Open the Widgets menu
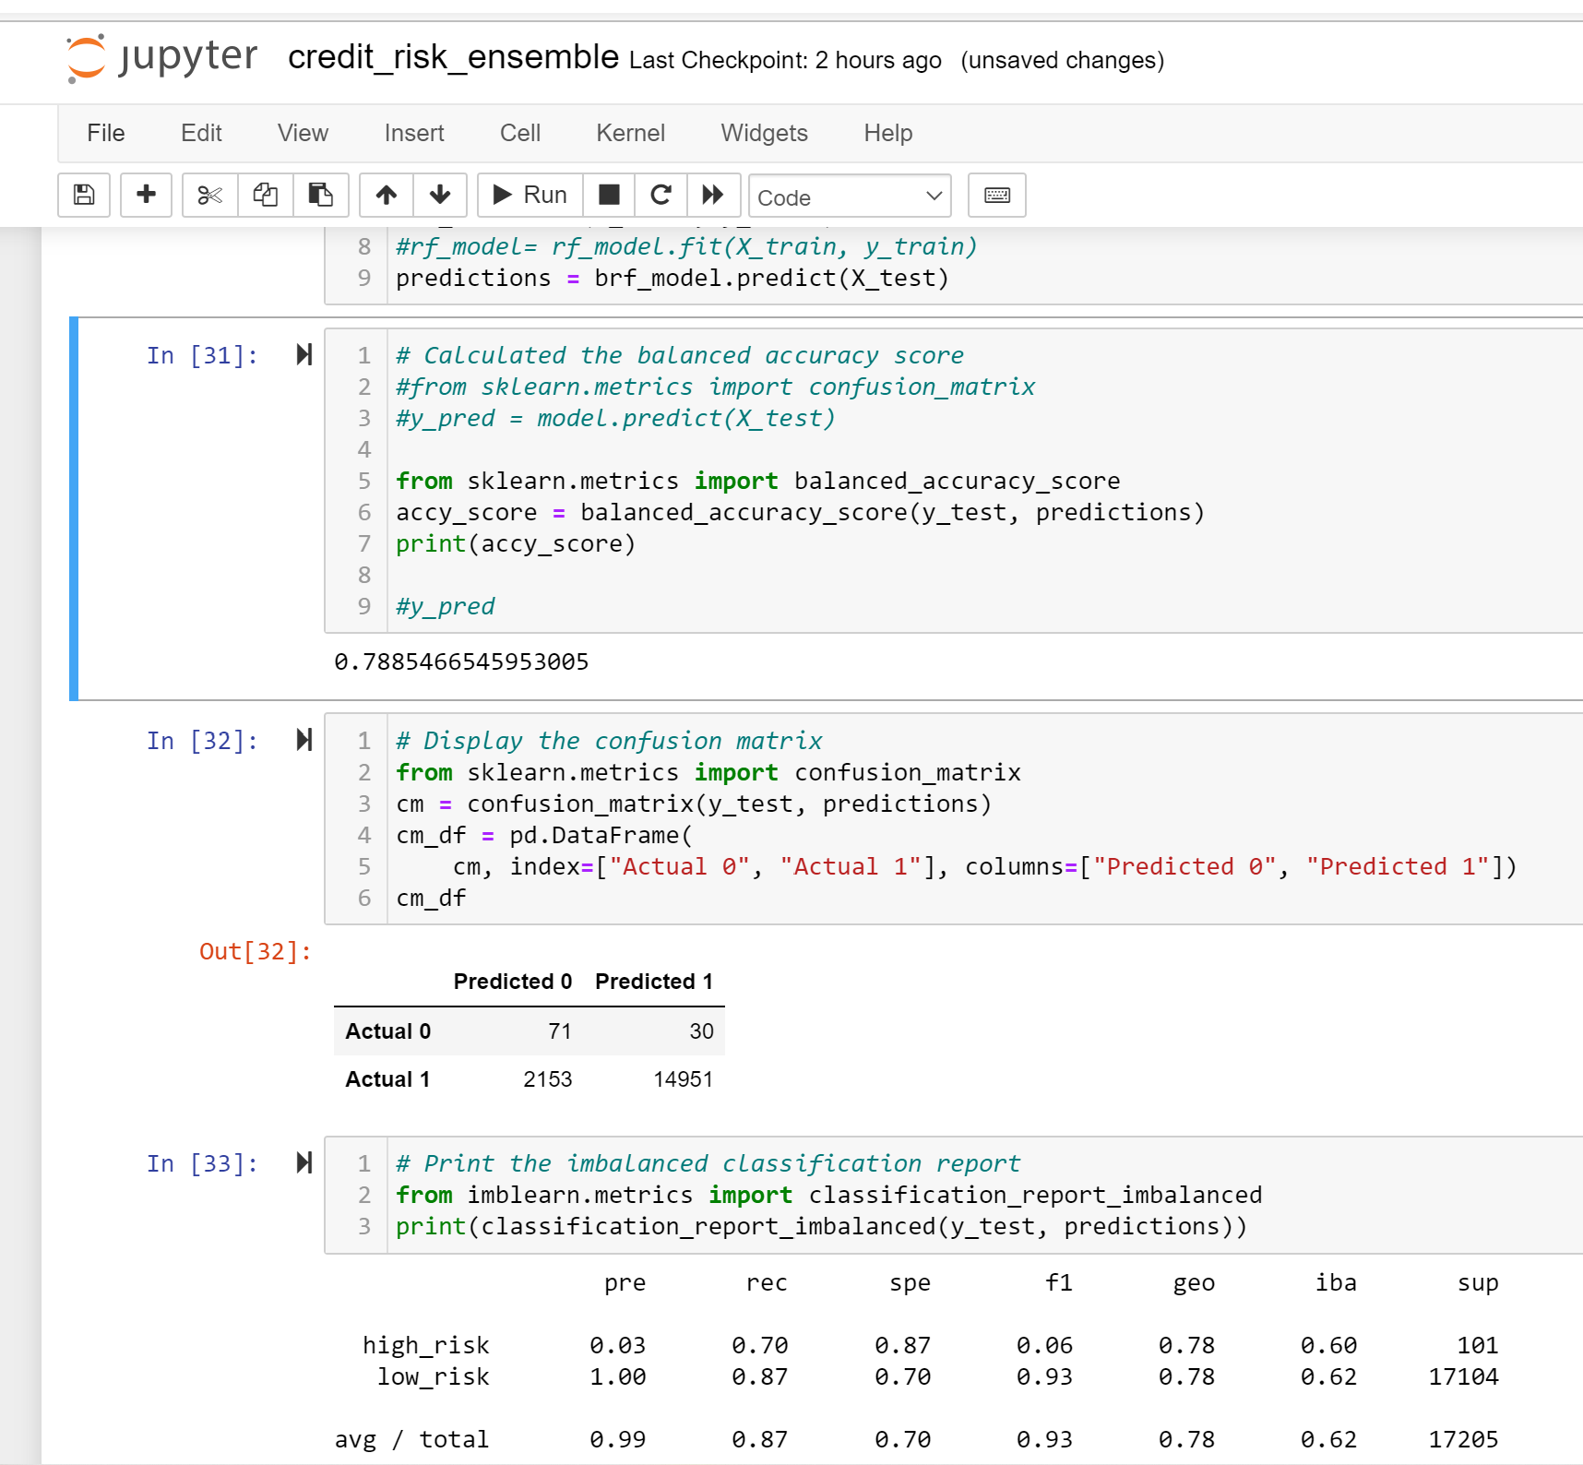1583x1465 pixels. [x=763, y=133]
